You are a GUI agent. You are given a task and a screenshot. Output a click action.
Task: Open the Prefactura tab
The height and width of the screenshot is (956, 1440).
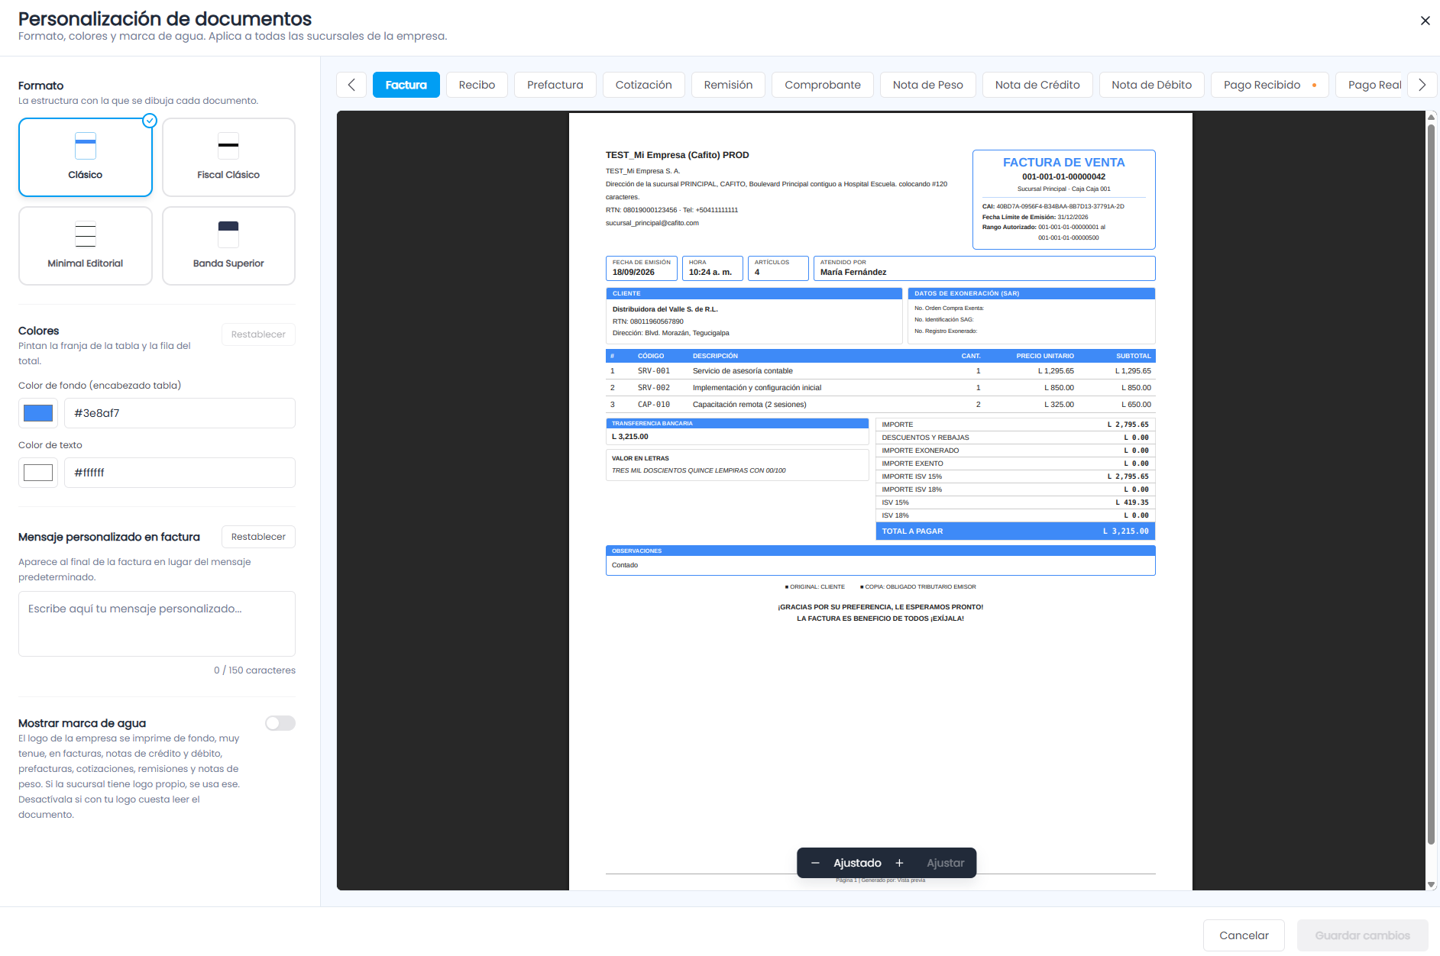tap(555, 85)
